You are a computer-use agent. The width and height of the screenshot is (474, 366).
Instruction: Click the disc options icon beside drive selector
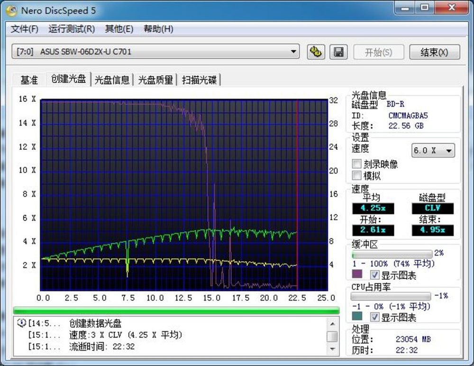coord(315,52)
